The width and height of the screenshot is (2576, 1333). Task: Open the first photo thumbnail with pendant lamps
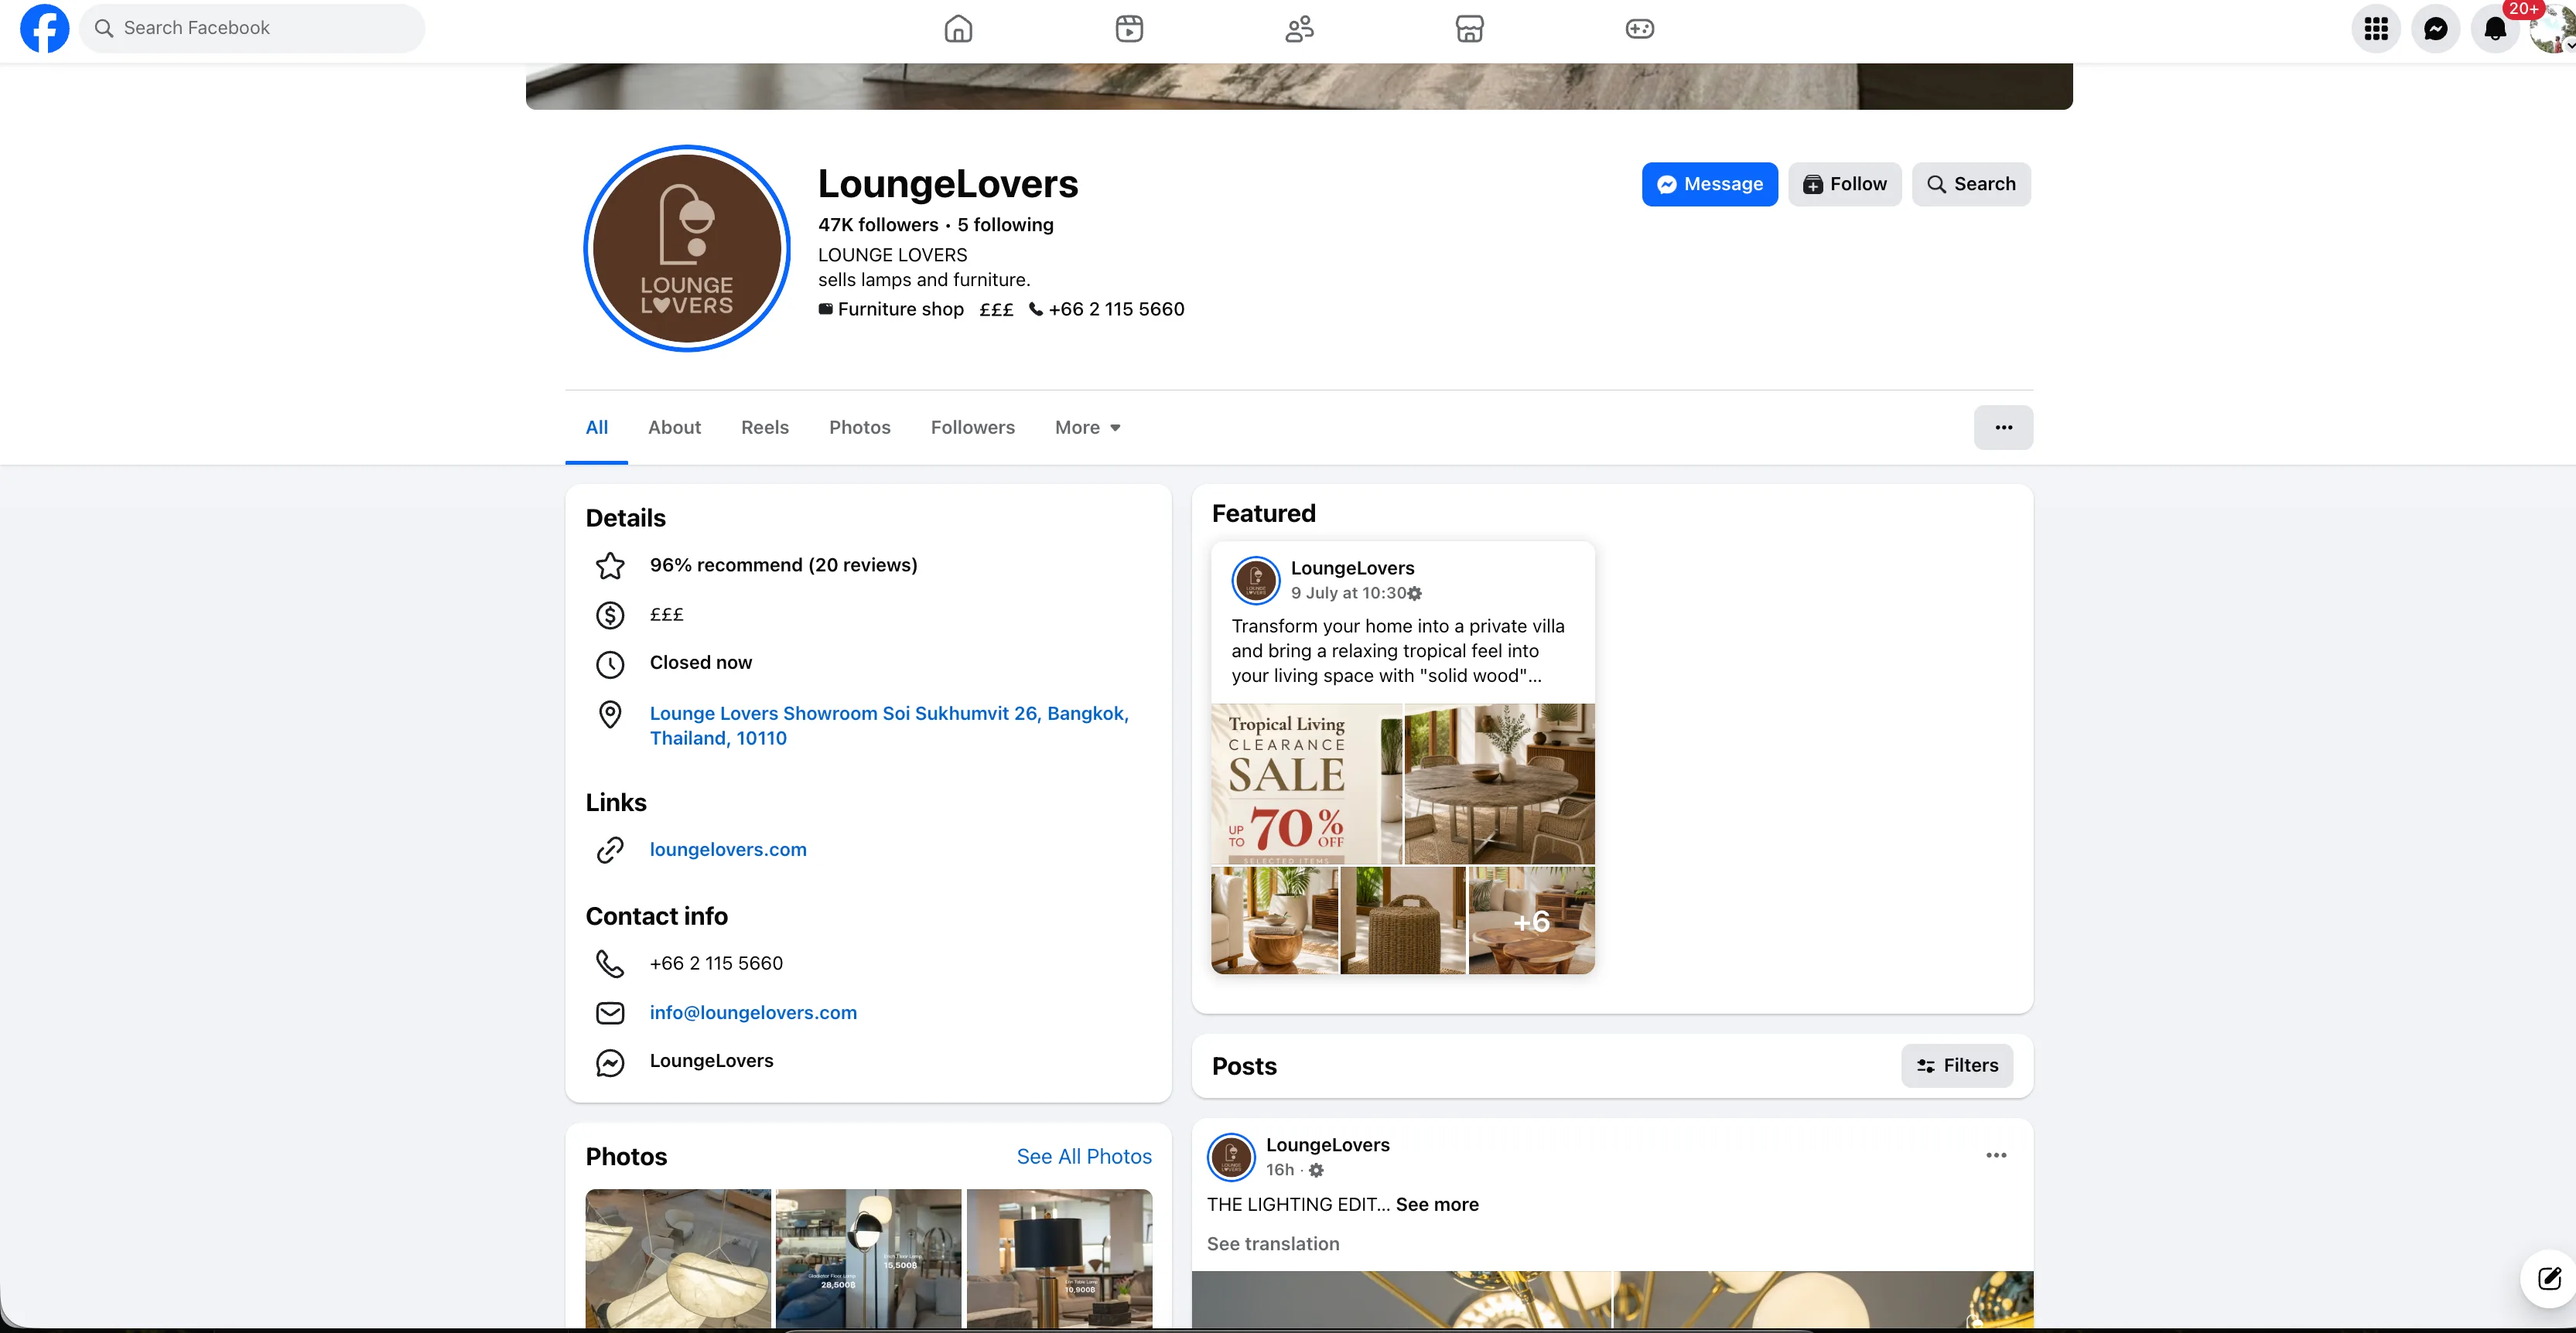coord(678,1258)
